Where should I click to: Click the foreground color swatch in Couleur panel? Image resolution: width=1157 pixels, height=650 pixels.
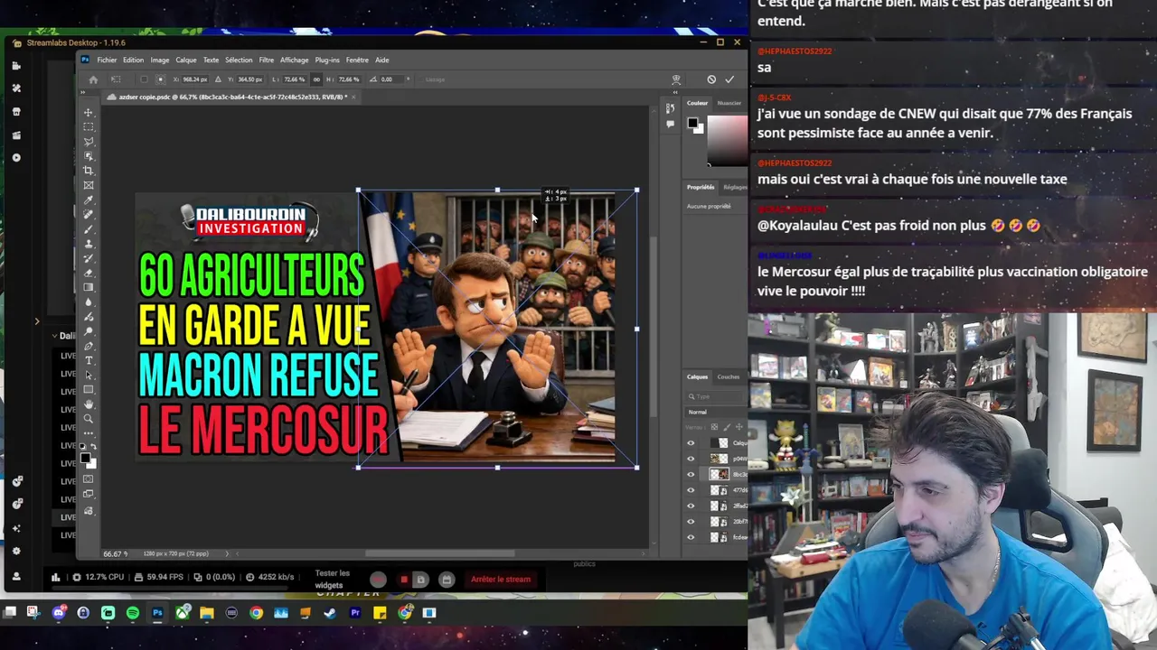click(691, 124)
